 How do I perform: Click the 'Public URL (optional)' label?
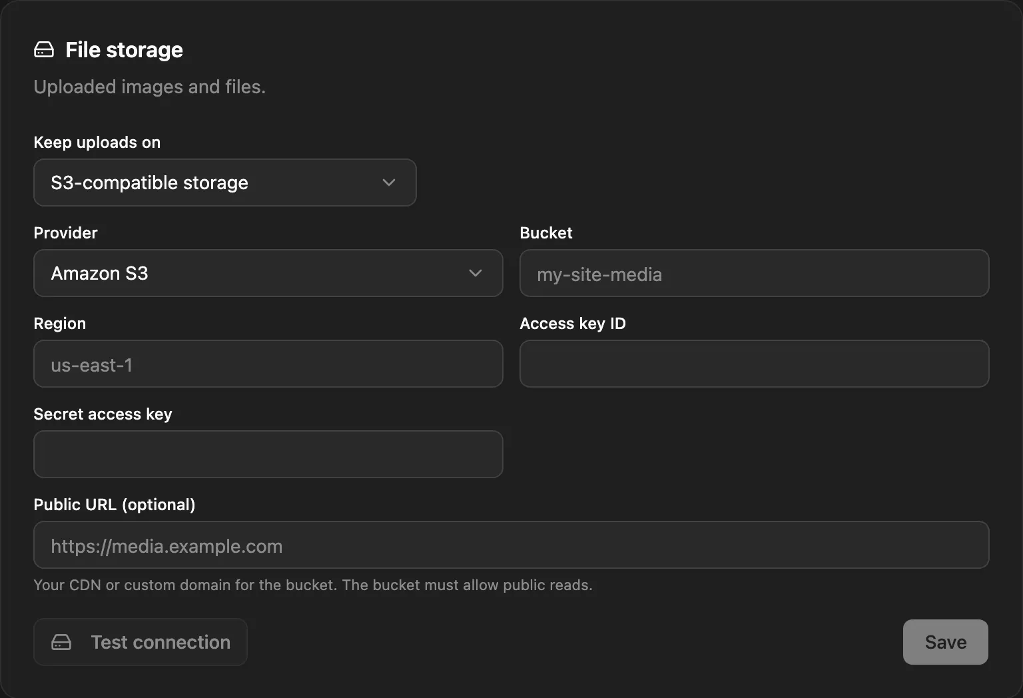(115, 505)
